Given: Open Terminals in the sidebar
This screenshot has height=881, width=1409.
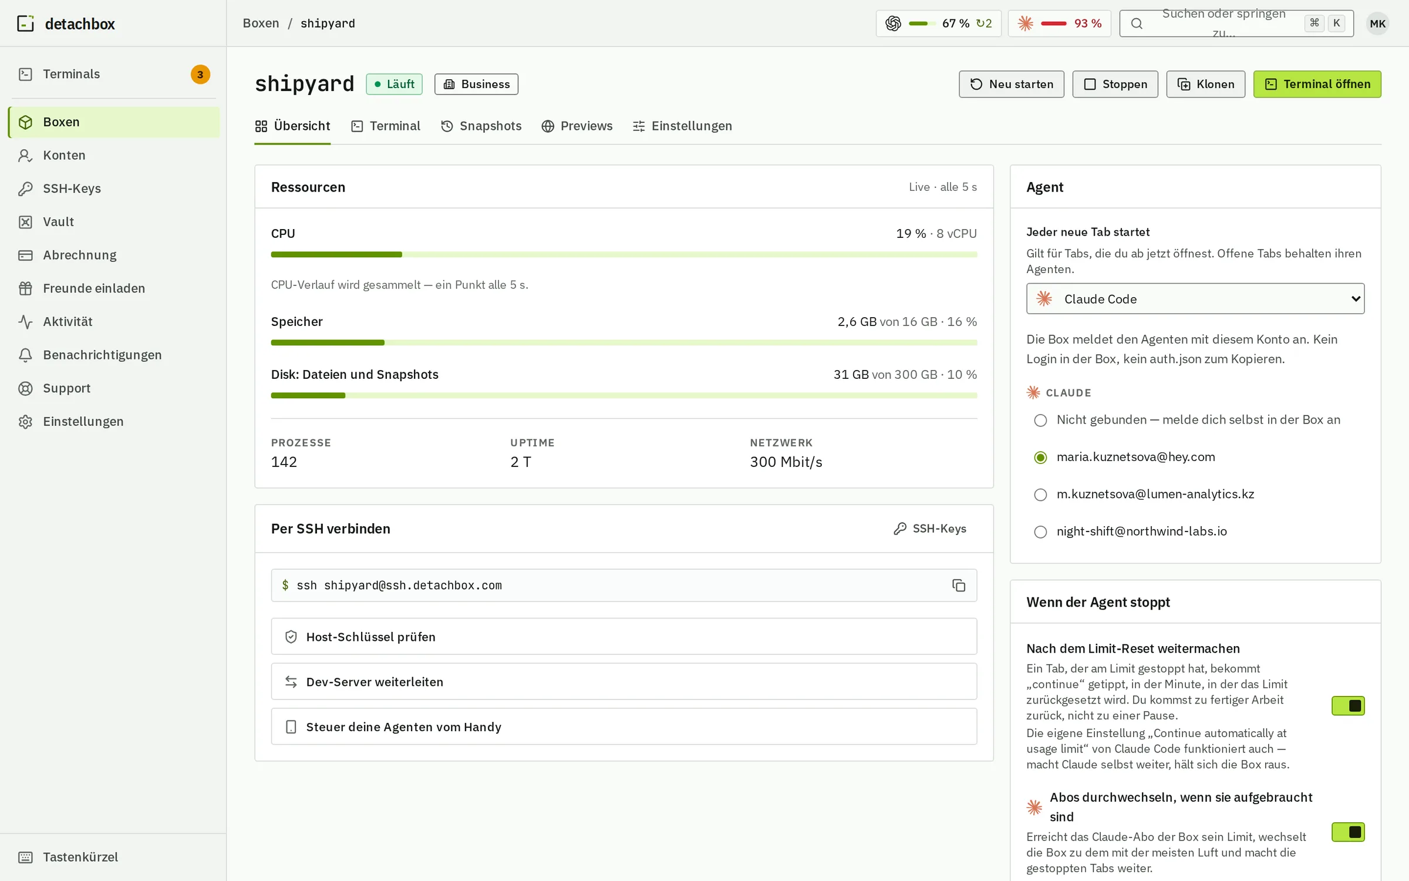Looking at the screenshot, I should [114, 74].
